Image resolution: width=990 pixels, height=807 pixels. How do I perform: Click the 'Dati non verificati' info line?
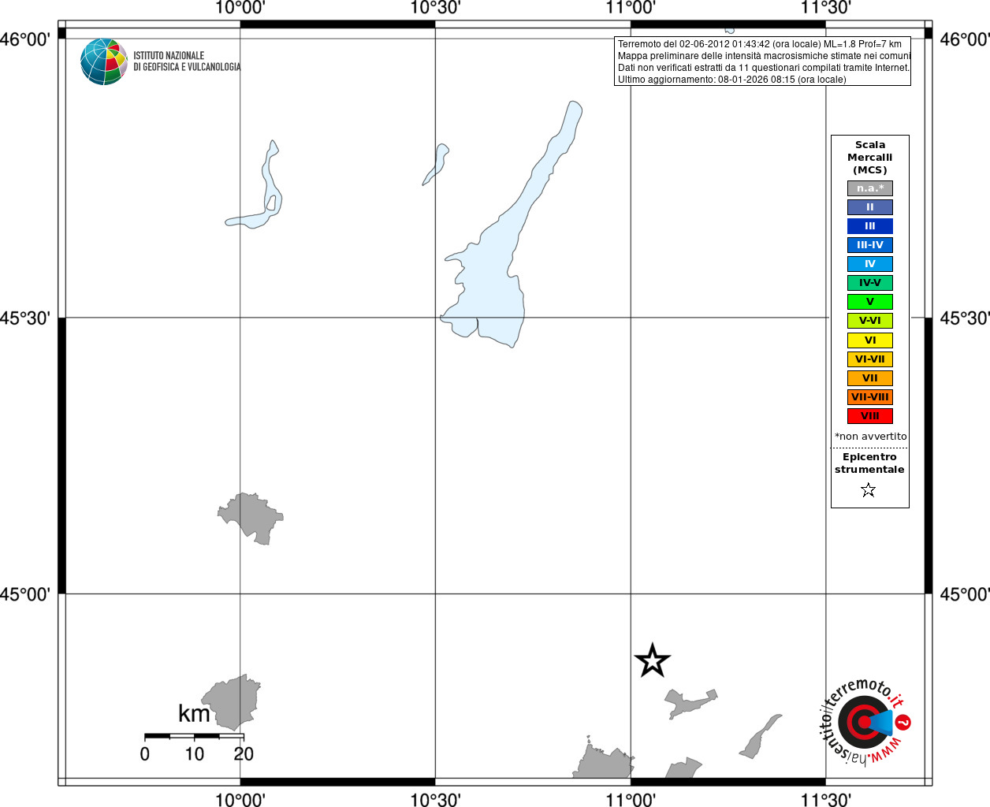coord(764,68)
